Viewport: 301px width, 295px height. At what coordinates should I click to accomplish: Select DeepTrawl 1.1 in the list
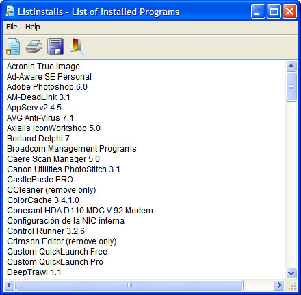point(34,272)
